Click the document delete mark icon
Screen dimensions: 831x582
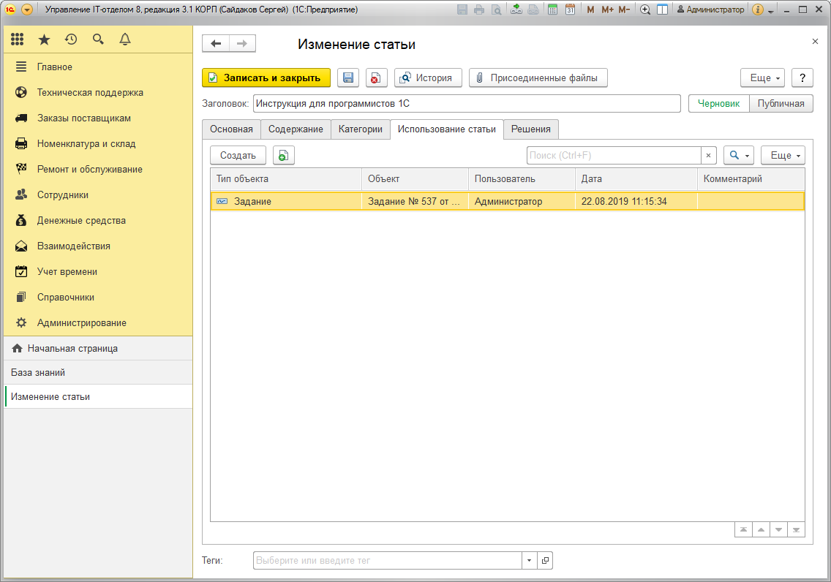click(376, 78)
